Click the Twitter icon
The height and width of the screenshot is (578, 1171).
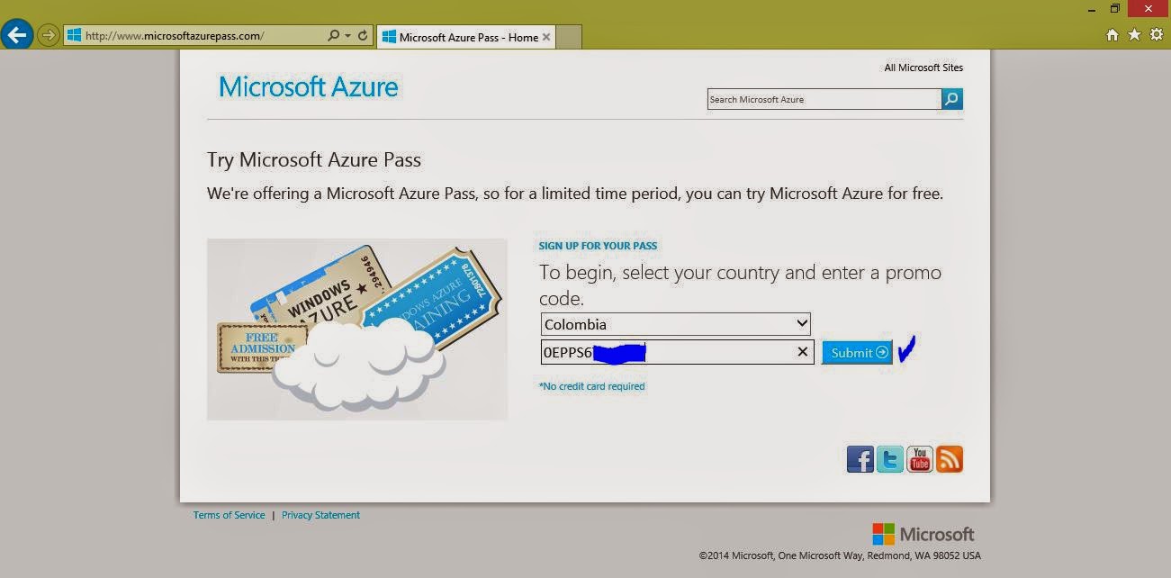pos(889,459)
